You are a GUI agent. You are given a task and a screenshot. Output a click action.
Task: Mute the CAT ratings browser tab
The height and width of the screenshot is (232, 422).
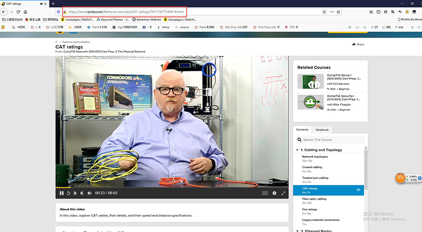pyautogui.click(x=41, y=4)
